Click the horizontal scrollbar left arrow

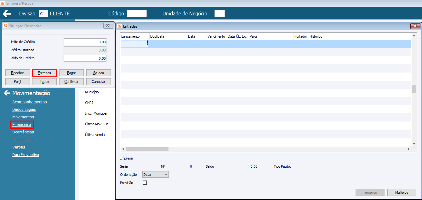click(x=123, y=149)
